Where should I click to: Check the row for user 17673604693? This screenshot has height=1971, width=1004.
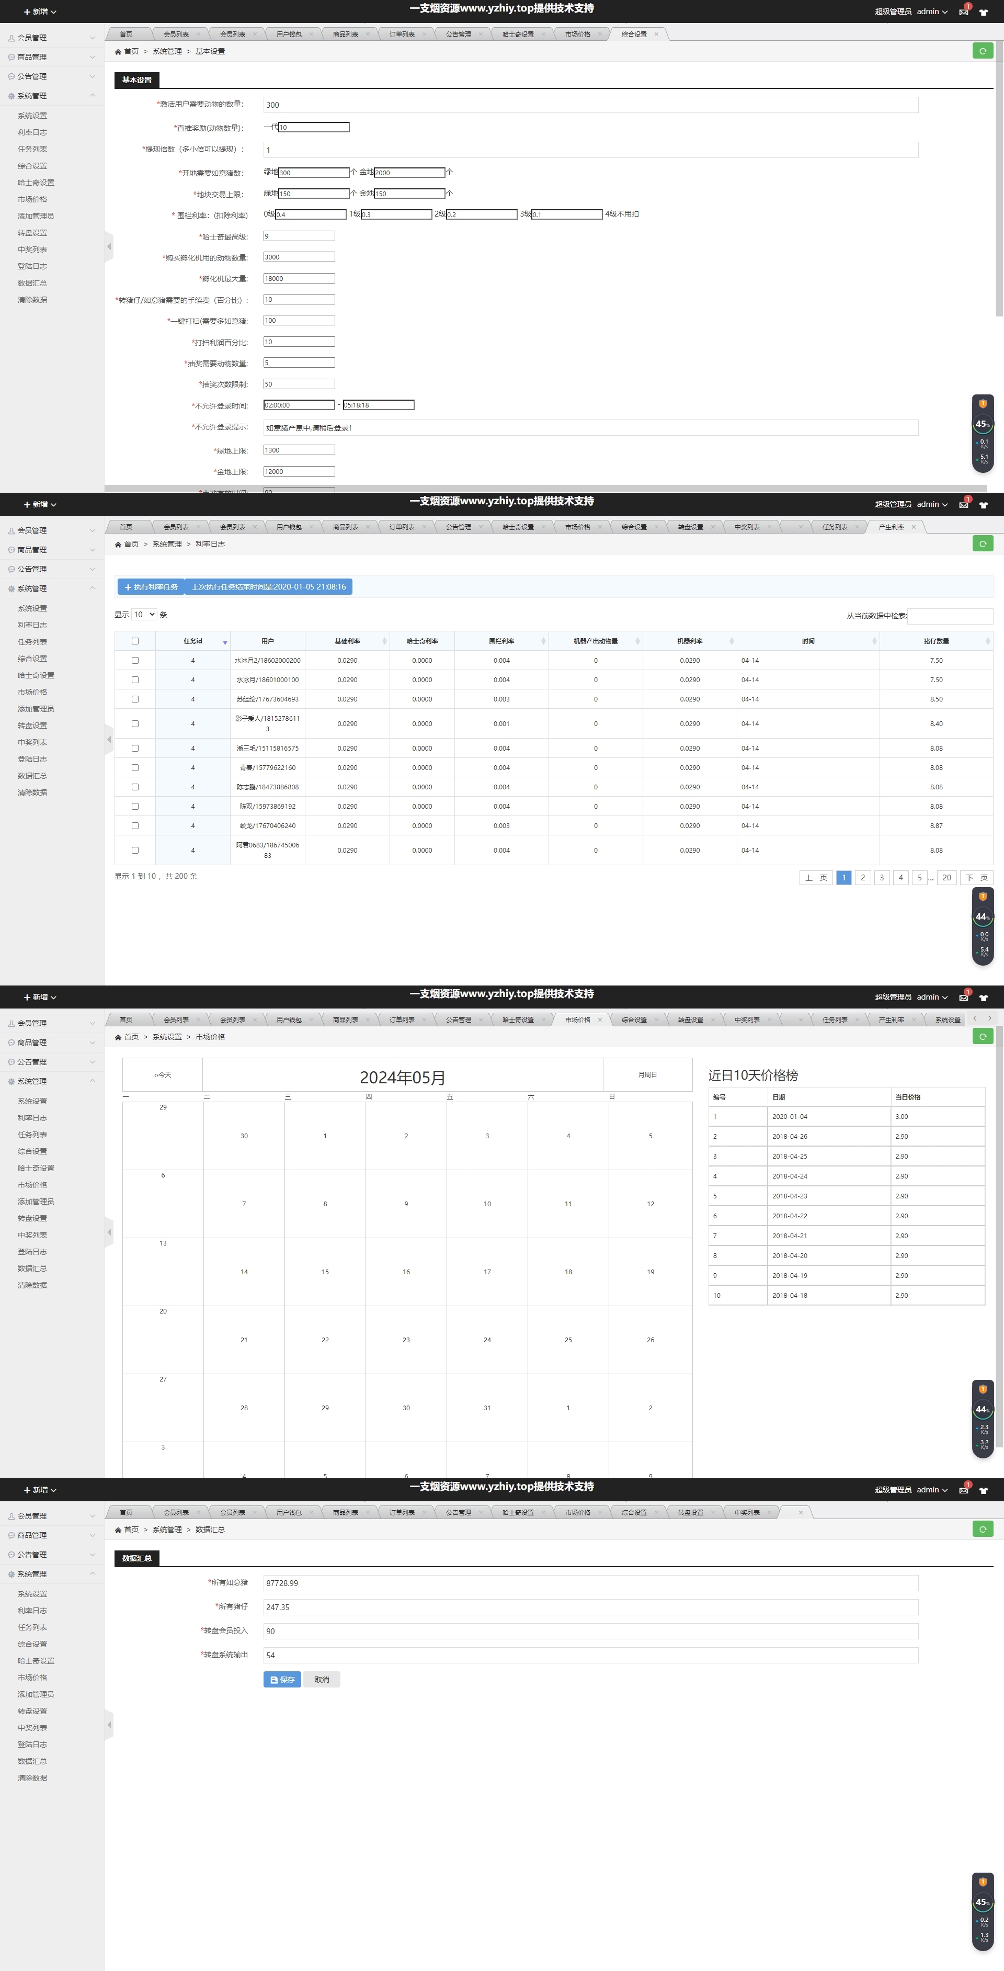[135, 699]
